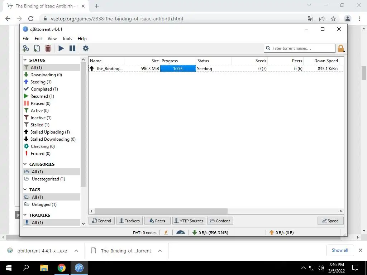The image size is (367, 275).
Task: Open the View menu
Action: click(x=52, y=39)
